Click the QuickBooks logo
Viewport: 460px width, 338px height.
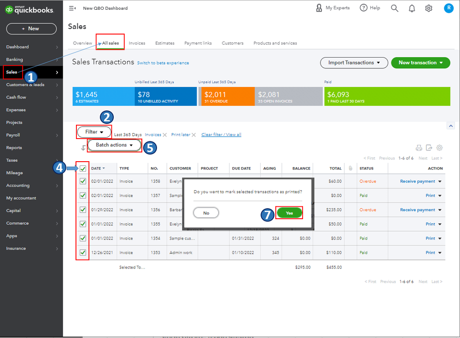[x=29, y=10]
